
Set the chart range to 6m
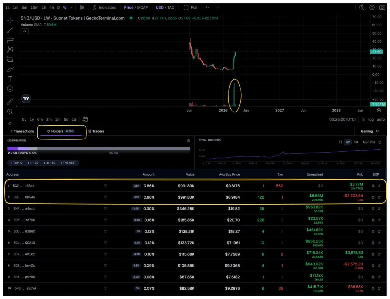[x=40, y=119]
